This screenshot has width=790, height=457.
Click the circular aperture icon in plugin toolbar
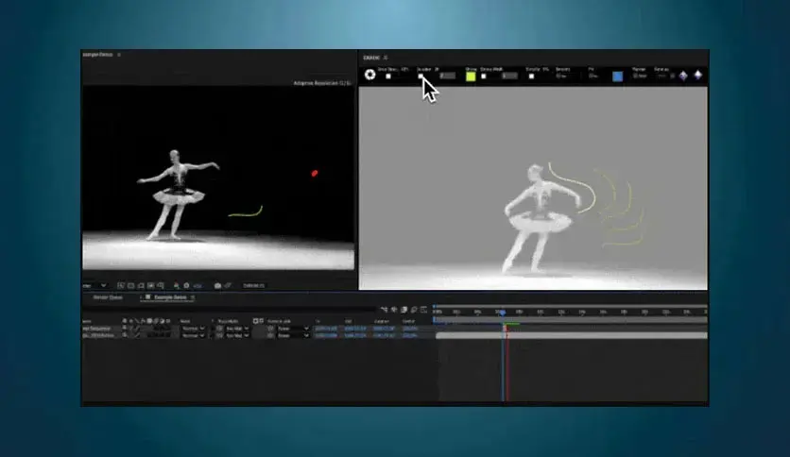[369, 75]
